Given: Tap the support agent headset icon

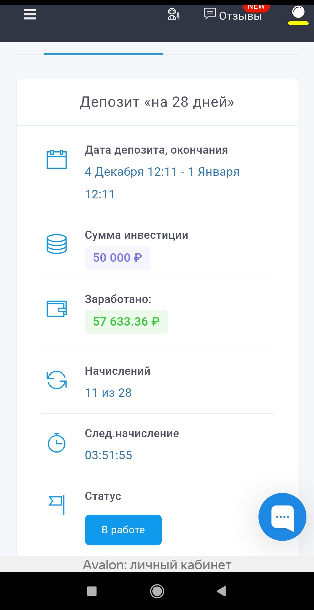Looking at the screenshot, I should tap(174, 14).
